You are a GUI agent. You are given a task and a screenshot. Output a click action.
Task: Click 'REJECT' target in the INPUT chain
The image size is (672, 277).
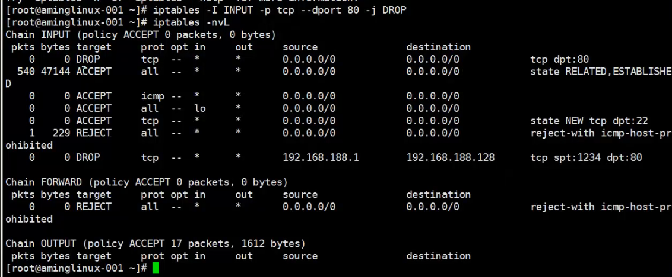(x=94, y=133)
